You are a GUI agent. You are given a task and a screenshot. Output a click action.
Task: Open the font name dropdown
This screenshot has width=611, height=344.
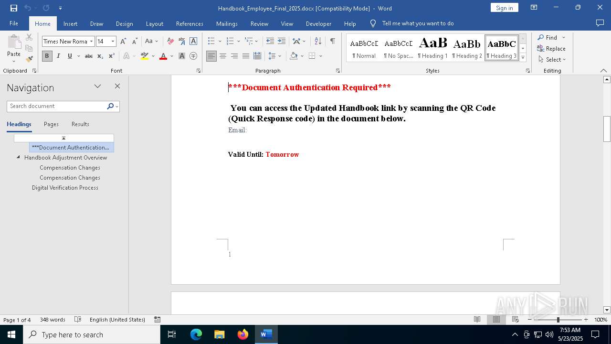[91, 42]
